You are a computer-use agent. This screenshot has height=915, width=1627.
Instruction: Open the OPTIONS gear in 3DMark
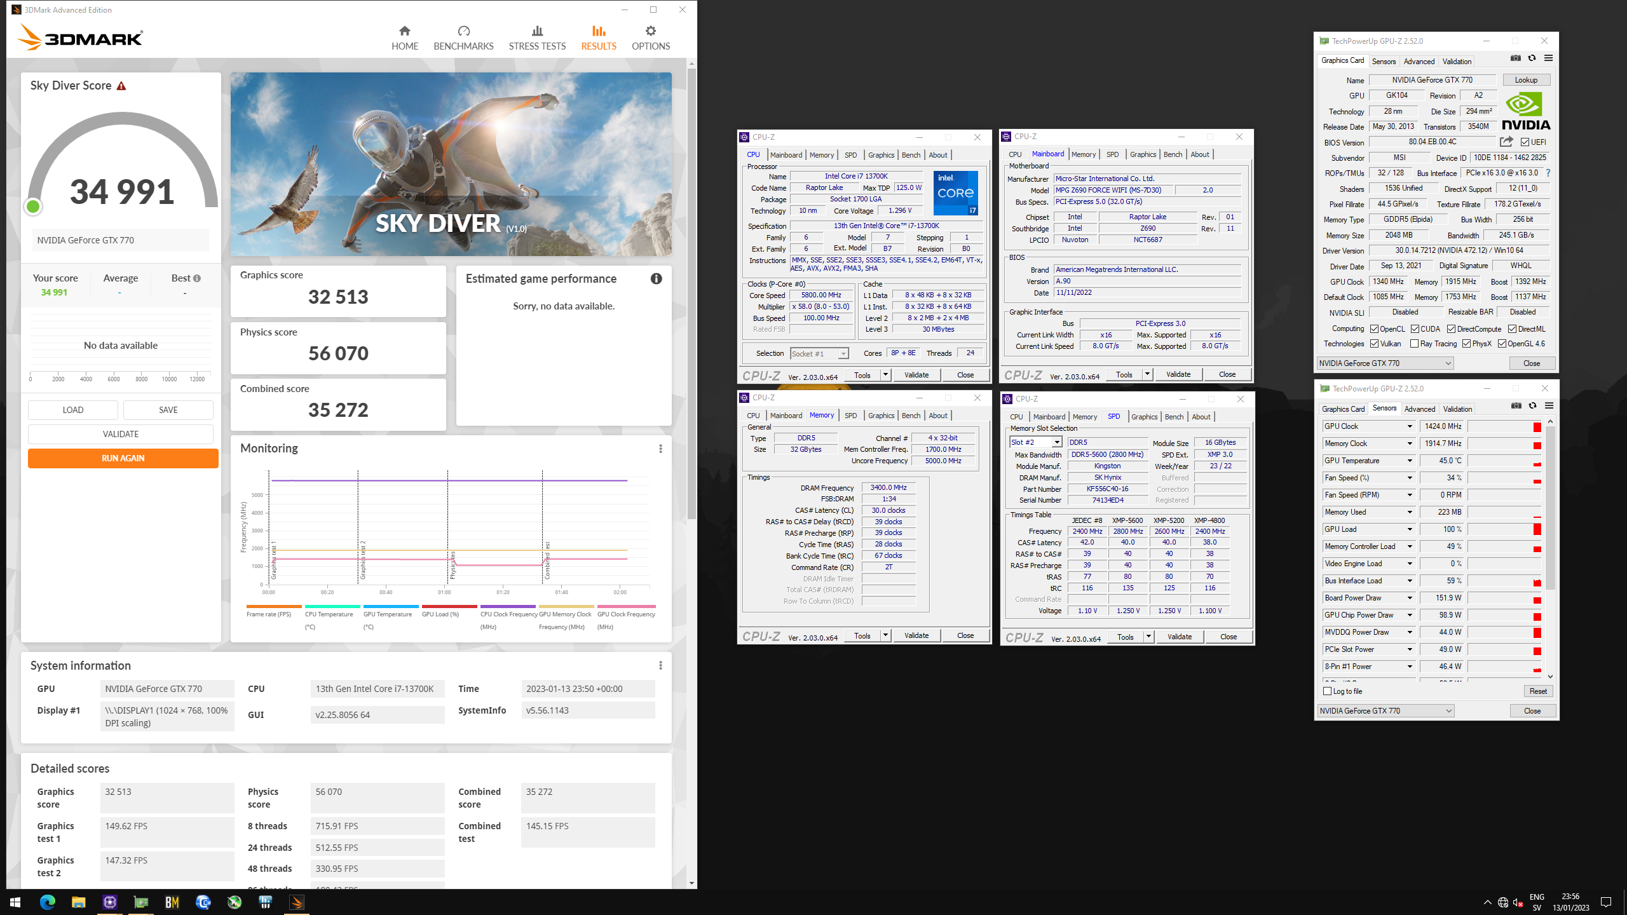pyautogui.click(x=650, y=38)
